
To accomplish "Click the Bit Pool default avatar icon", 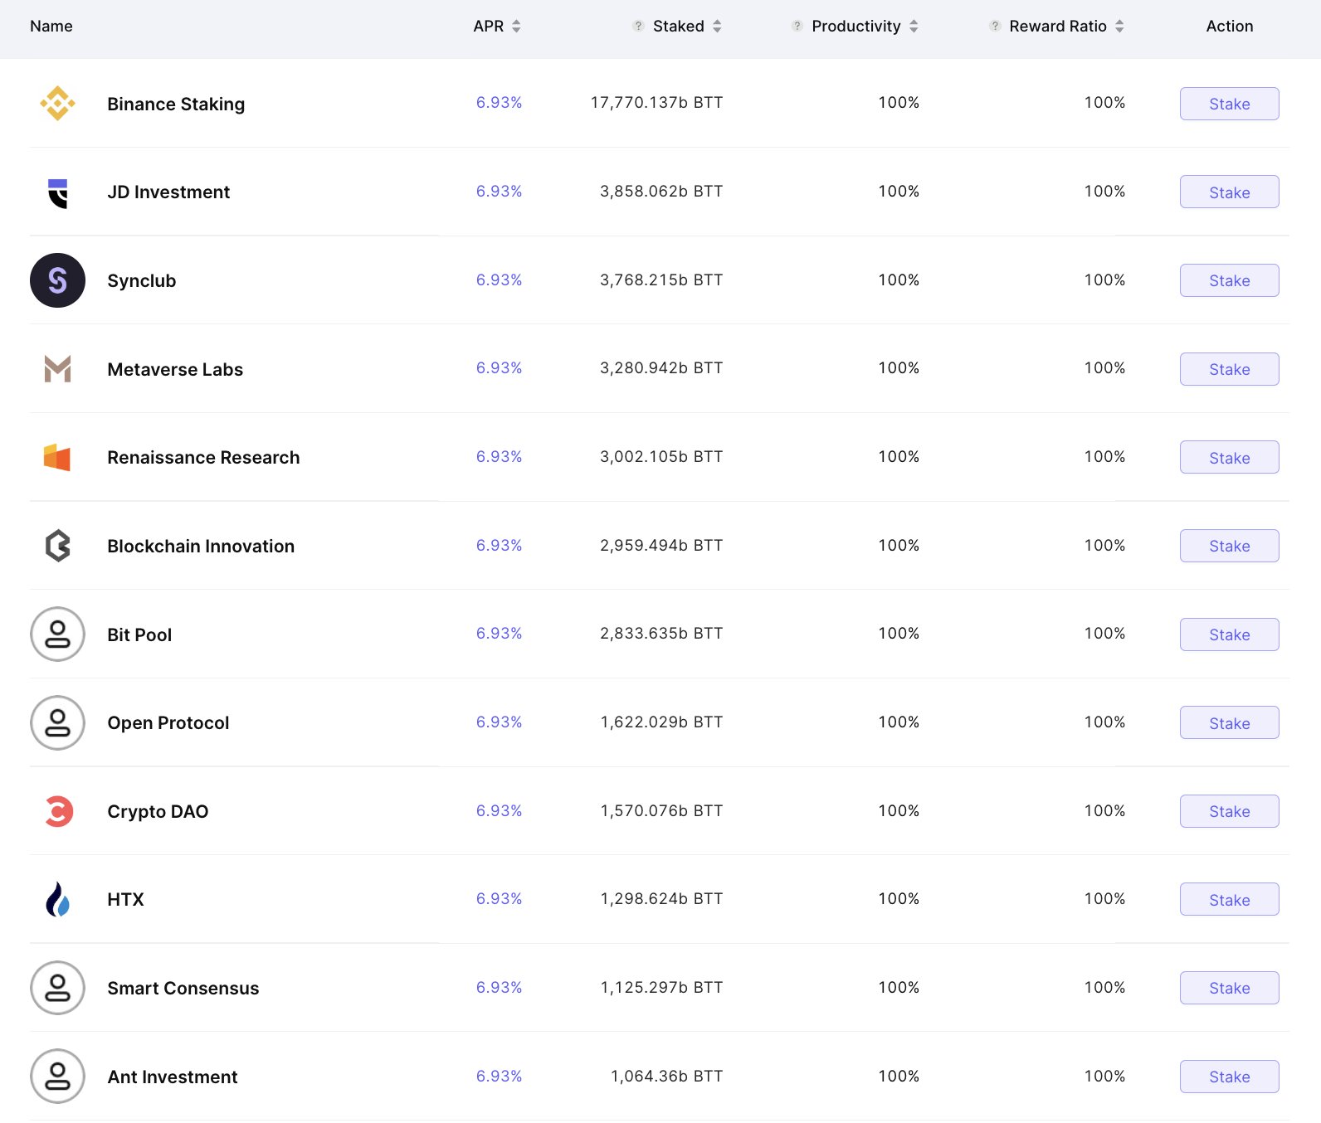I will pyautogui.click(x=57, y=634).
